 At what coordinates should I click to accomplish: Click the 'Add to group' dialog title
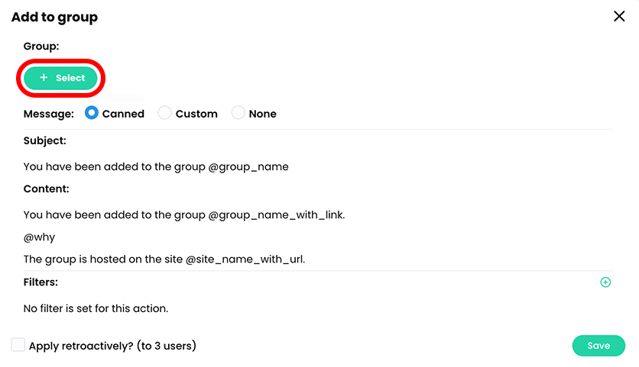tap(54, 17)
